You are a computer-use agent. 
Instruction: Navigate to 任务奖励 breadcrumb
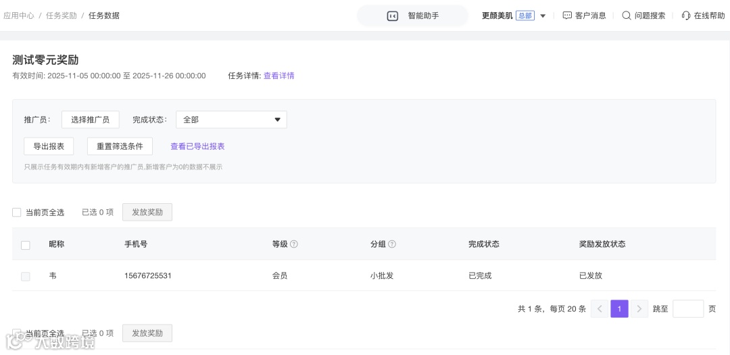[x=62, y=16]
